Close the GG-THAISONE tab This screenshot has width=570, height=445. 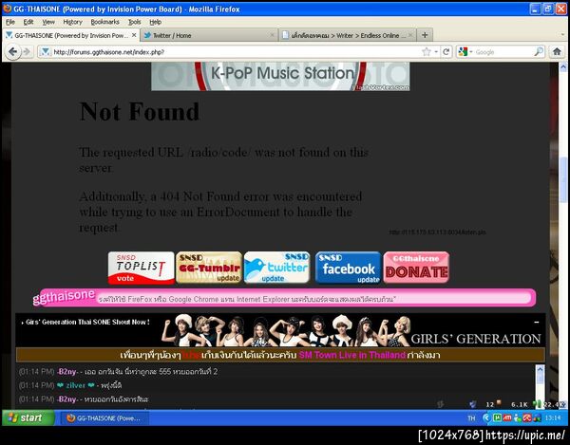click(x=134, y=35)
